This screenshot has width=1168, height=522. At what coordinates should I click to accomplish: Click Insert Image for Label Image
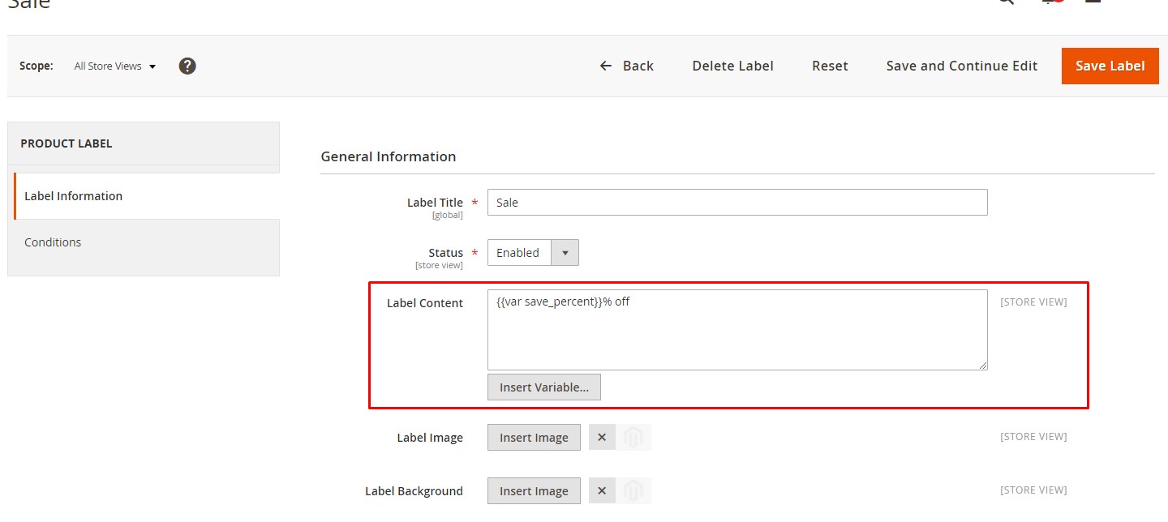534,438
